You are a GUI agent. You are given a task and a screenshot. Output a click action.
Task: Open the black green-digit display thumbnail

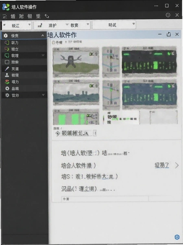[149, 61]
